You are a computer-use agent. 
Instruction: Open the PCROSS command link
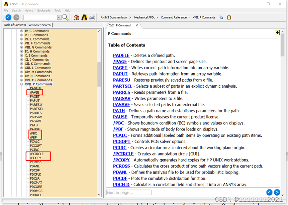[121, 166]
